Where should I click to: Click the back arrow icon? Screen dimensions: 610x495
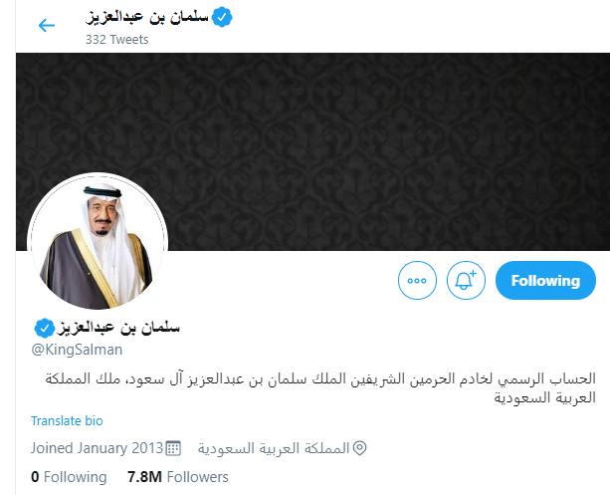pos(47,26)
